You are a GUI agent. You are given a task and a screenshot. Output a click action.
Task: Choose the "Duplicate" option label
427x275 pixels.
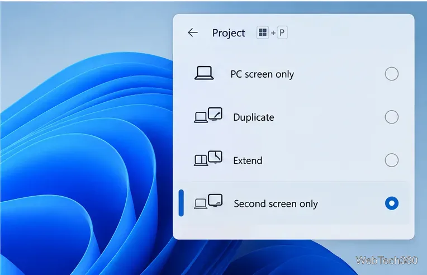pyautogui.click(x=254, y=117)
